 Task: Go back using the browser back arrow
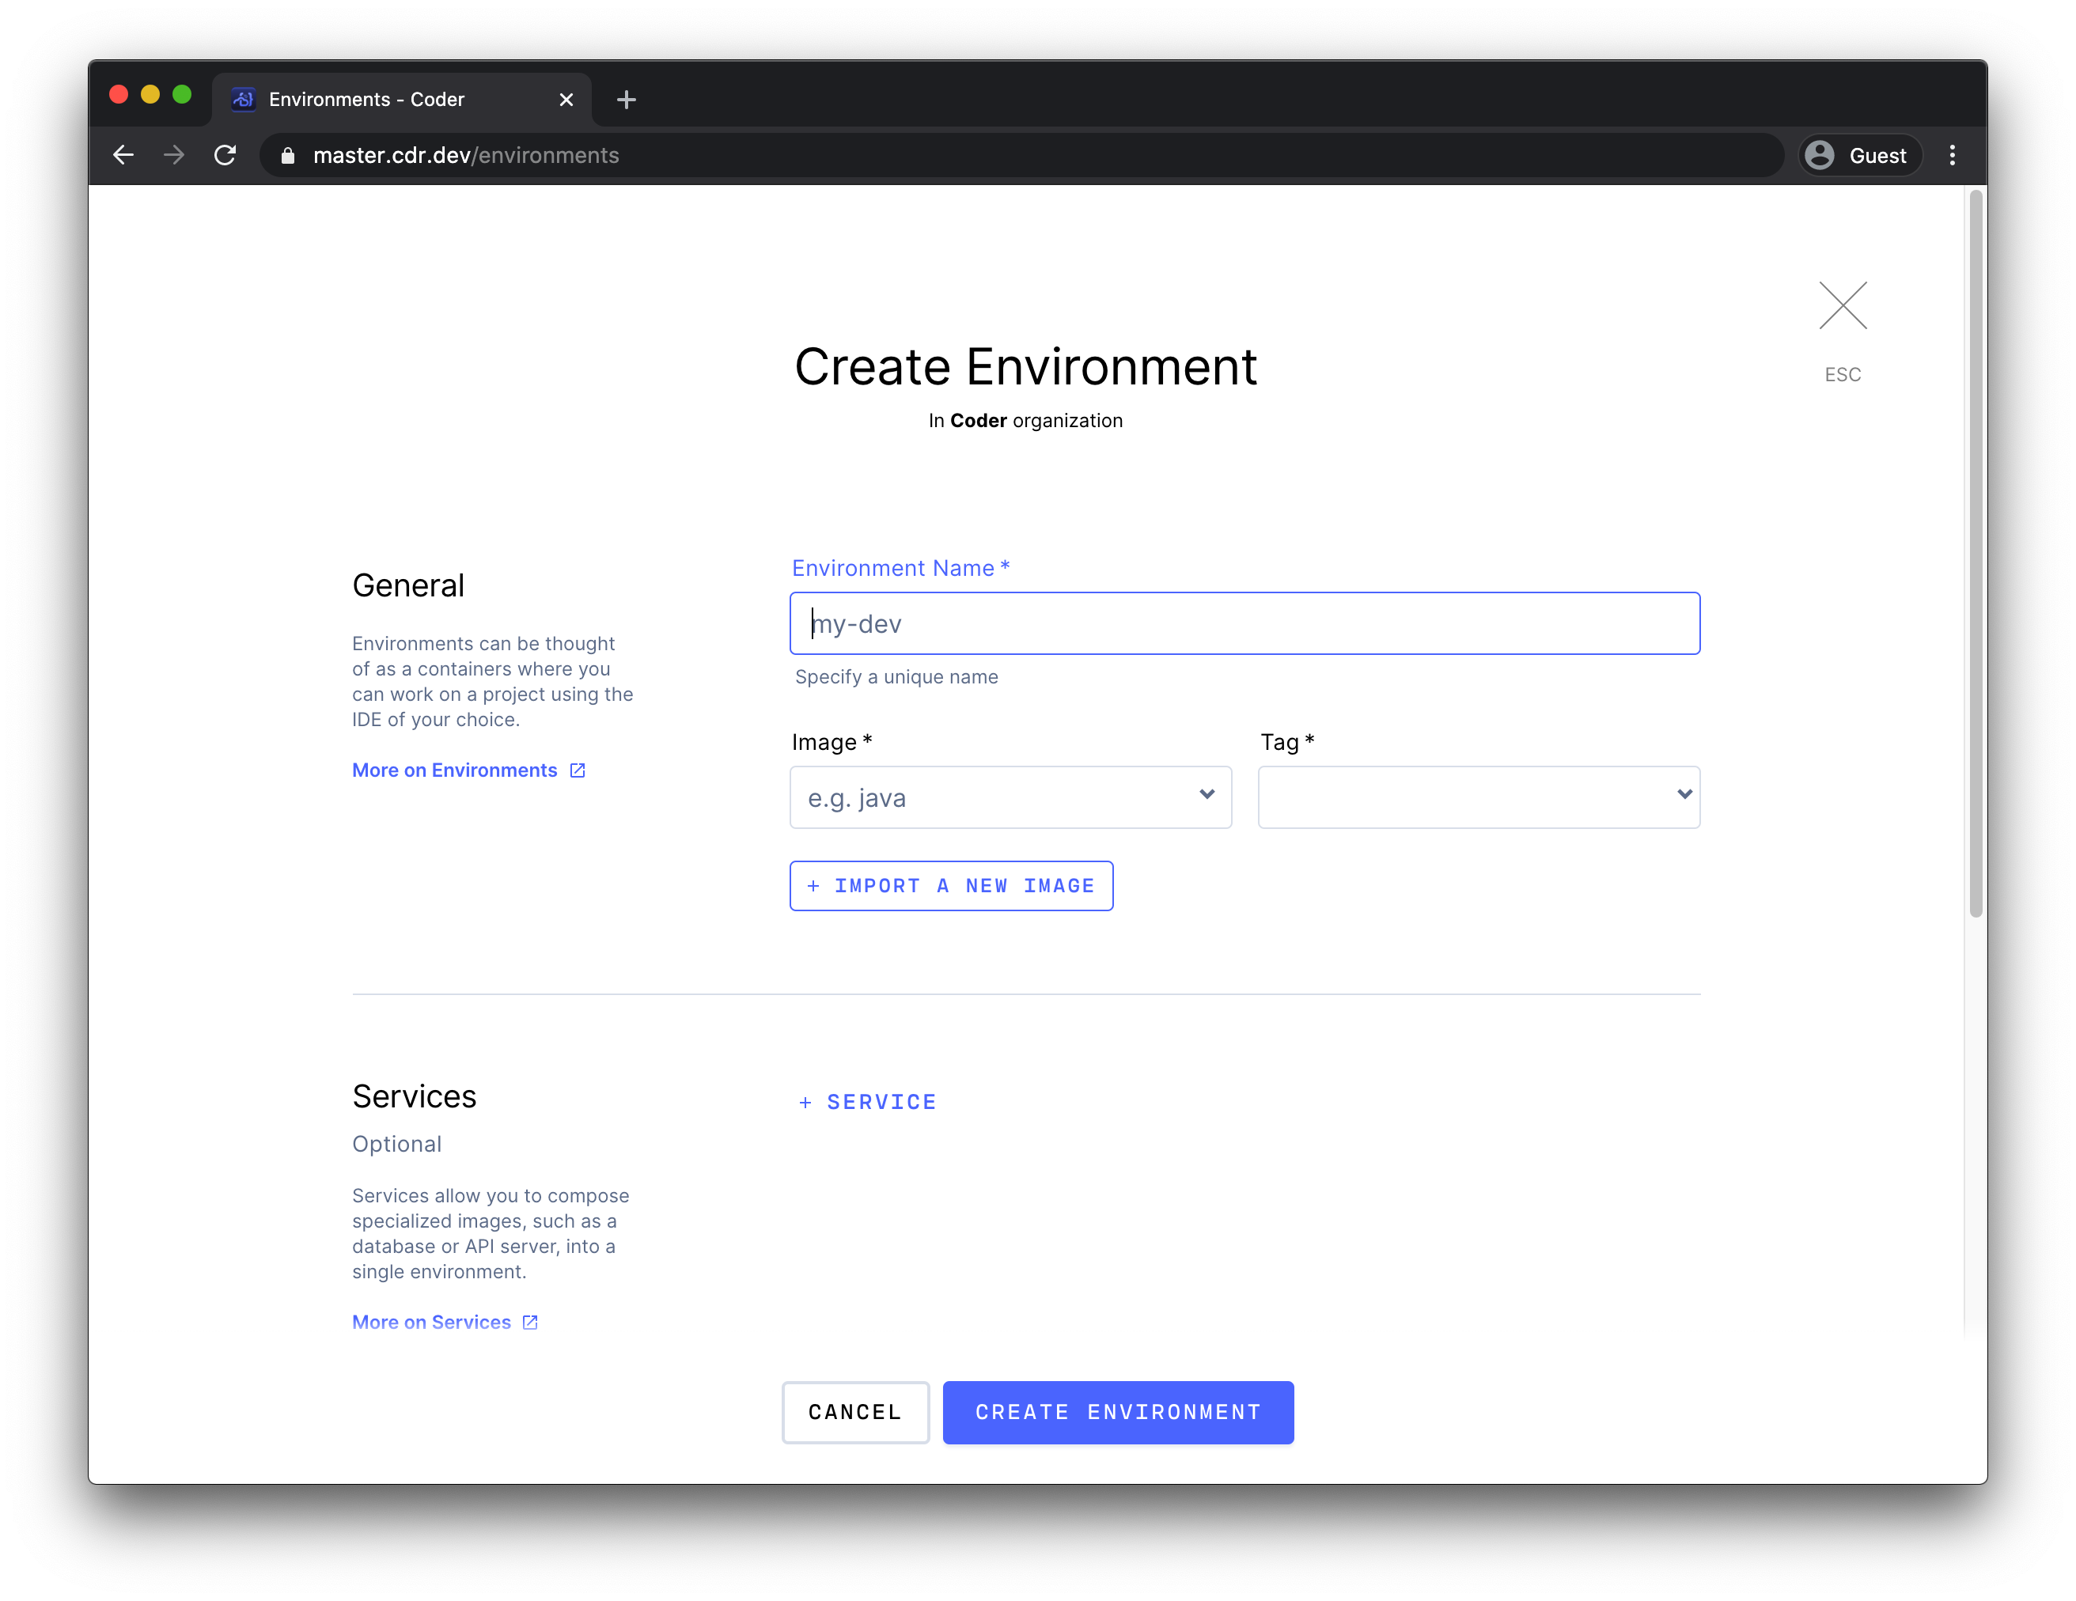point(123,155)
